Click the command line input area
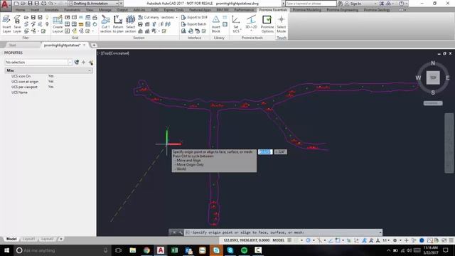Screen dimensions: 455x256 [x=282, y=233]
